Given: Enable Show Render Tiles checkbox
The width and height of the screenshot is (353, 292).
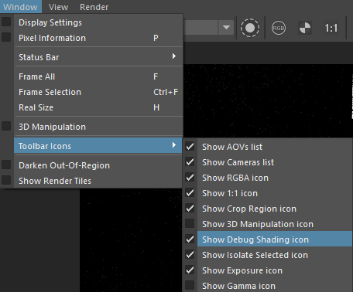Looking at the screenshot, I should click(x=6, y=180).
